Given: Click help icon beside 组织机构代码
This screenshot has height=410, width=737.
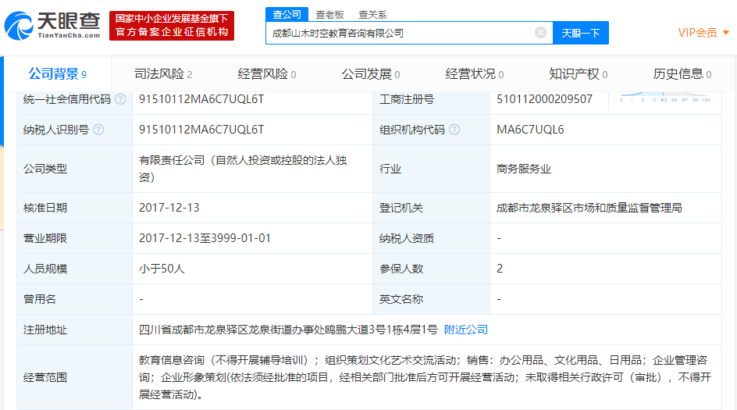Looking at the screenshot, I should [454, 130].
